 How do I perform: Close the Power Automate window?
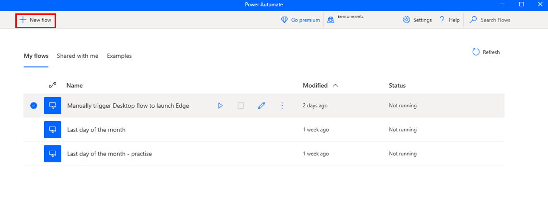(540, 4)
